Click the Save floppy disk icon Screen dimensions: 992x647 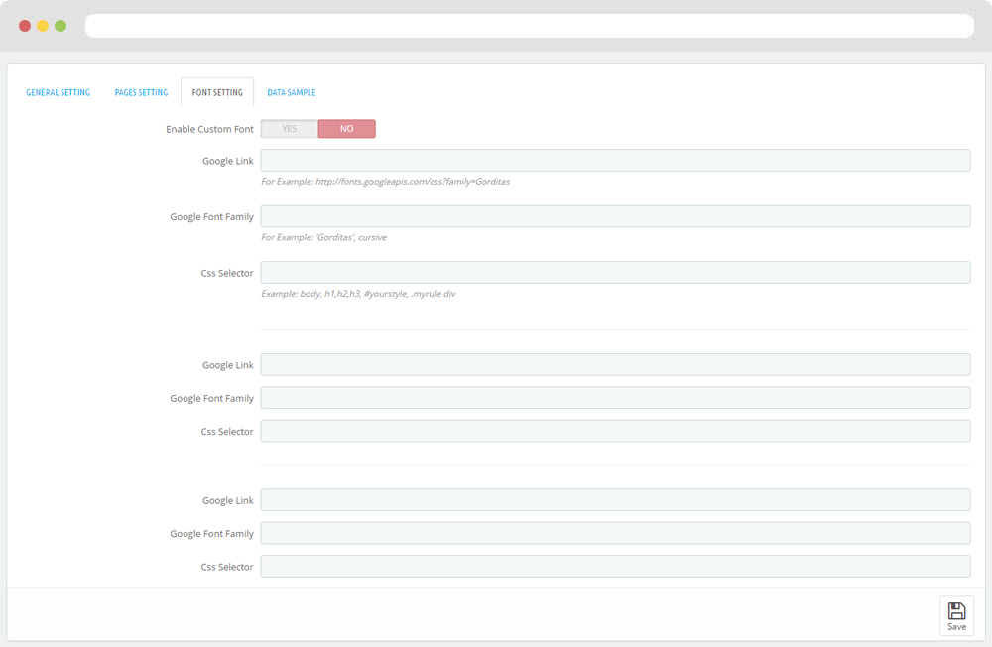click(956, 611)
